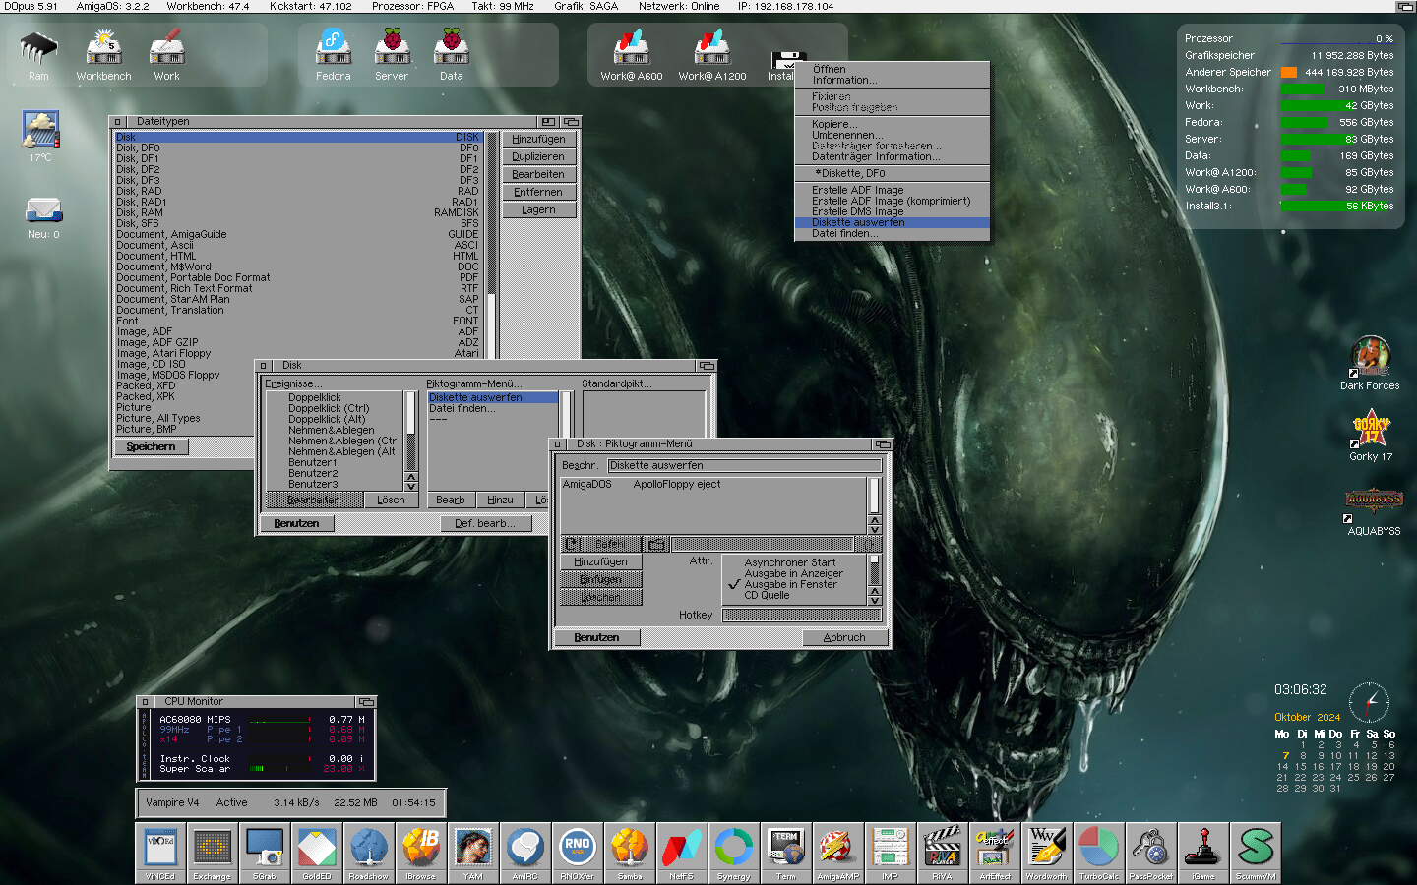Screen dimensions: 1417x885
Task: Select the 'AmigaDOS ApolloFloppy eject' command row
Action: (713, 484)
